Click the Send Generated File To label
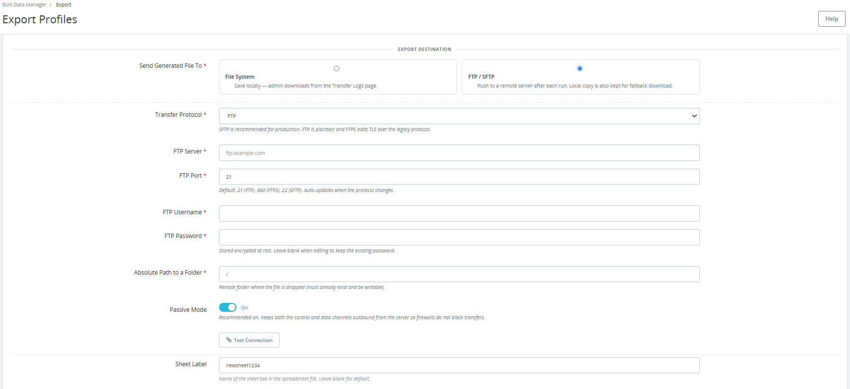This screenshot has height=389, width=850. (x=170, y=66)
